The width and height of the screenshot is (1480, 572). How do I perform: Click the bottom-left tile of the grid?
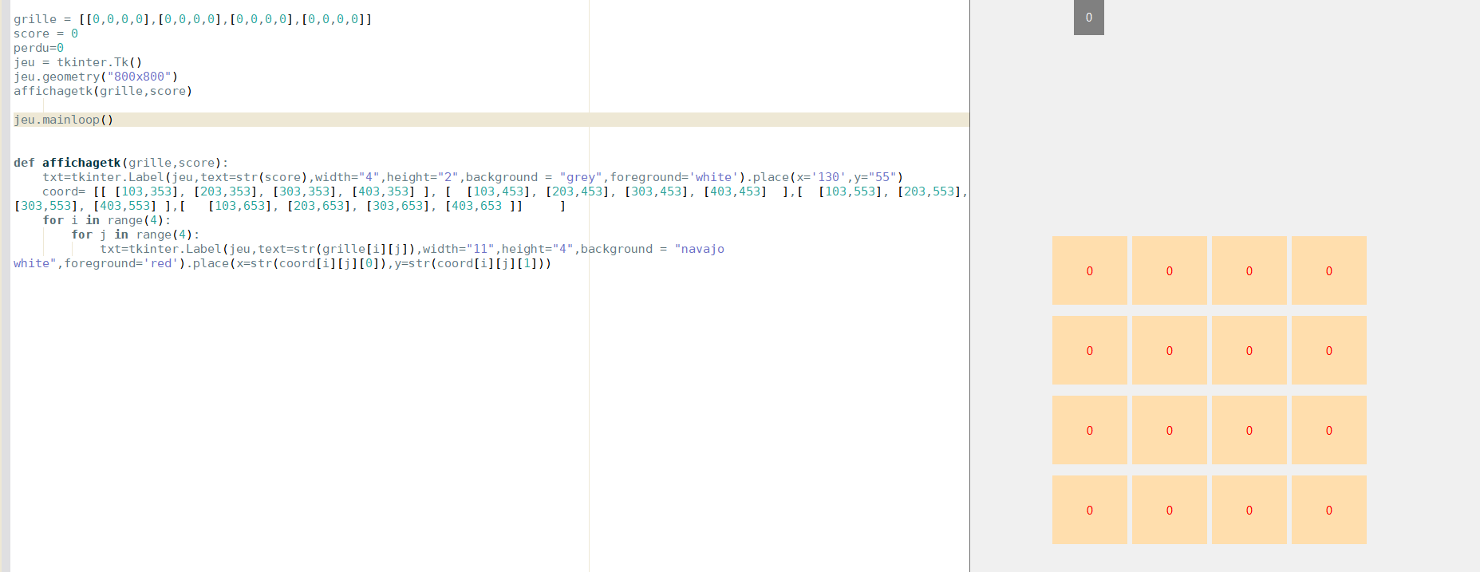tap(1089, 510)
